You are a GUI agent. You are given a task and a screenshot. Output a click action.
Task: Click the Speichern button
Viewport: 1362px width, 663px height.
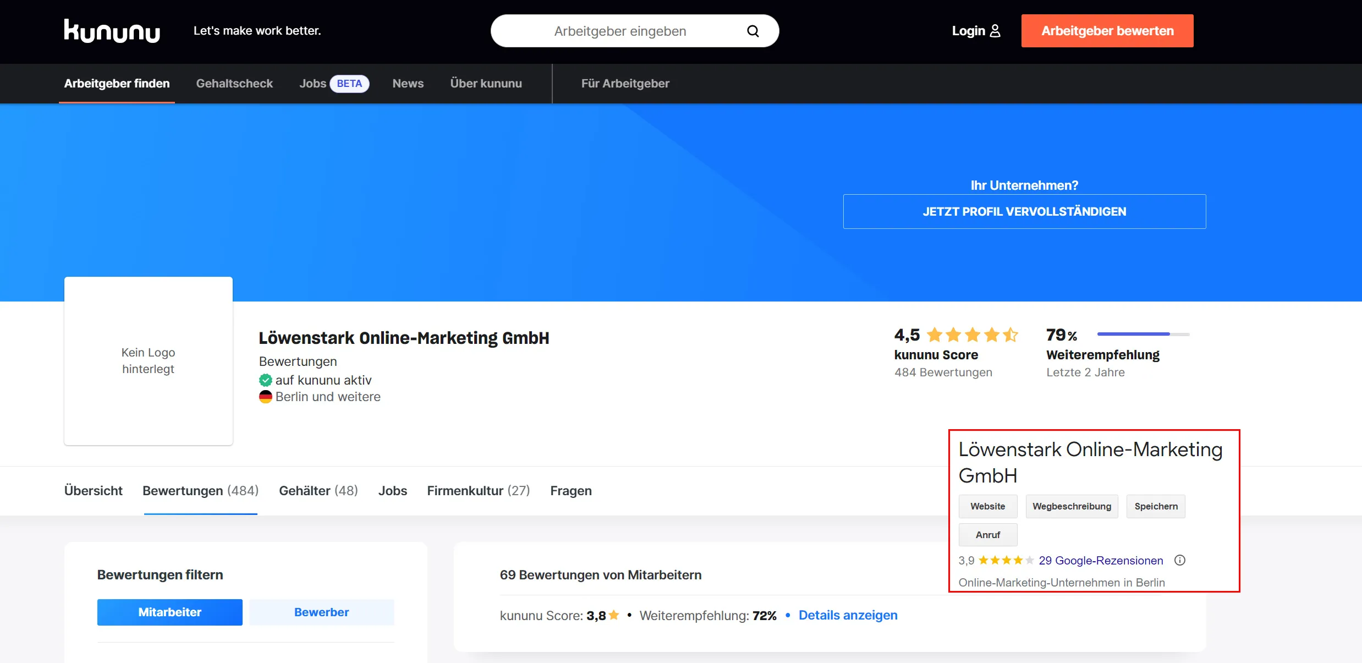pos(1156,506)
